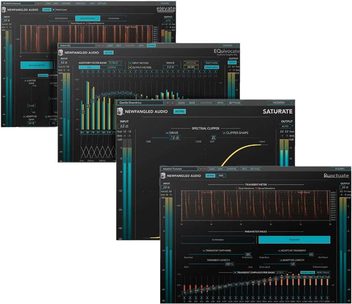Click Settings in Saturate toolbar
352x304 pixels.
(234, 103)
